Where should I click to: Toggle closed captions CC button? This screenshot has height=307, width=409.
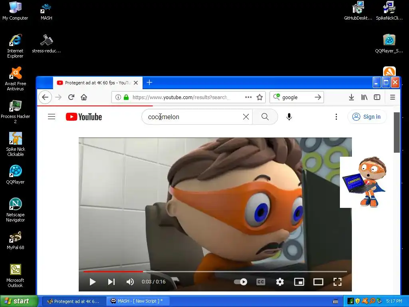261,282
